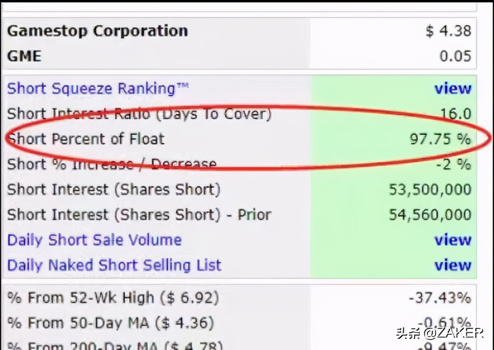This screenshot has width=494, height=350.
Task: Click view beside Daily Naked Short Selling List
Action: pos(452,266)
